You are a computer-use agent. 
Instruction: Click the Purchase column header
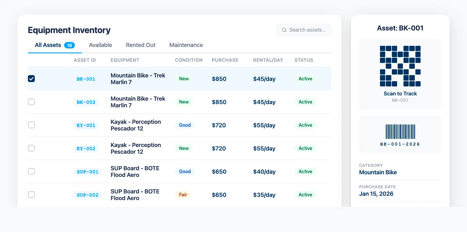pos(225,60)
